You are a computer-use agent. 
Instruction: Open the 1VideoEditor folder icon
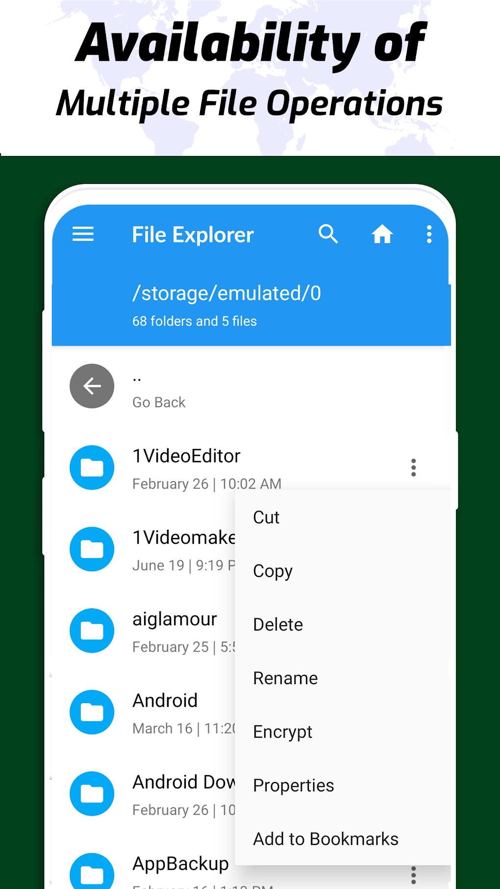(x=92, y=467)
